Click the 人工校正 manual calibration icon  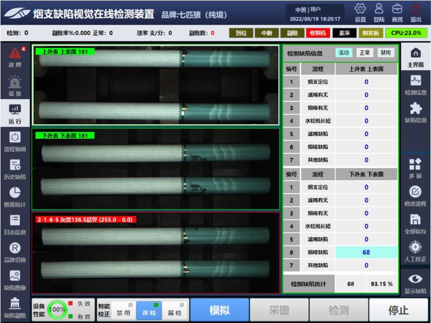coord(415,251)
